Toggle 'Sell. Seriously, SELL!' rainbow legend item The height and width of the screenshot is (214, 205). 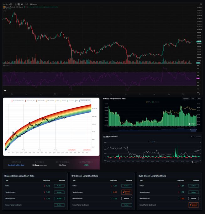tap(30, 101)
